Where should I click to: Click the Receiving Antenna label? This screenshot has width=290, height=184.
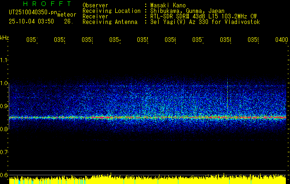(x=110, y=22)
